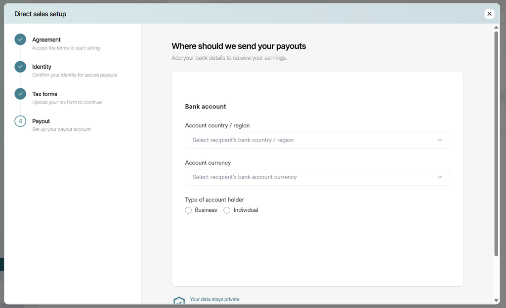Open the Account country / region dropdown

point(317,140)
